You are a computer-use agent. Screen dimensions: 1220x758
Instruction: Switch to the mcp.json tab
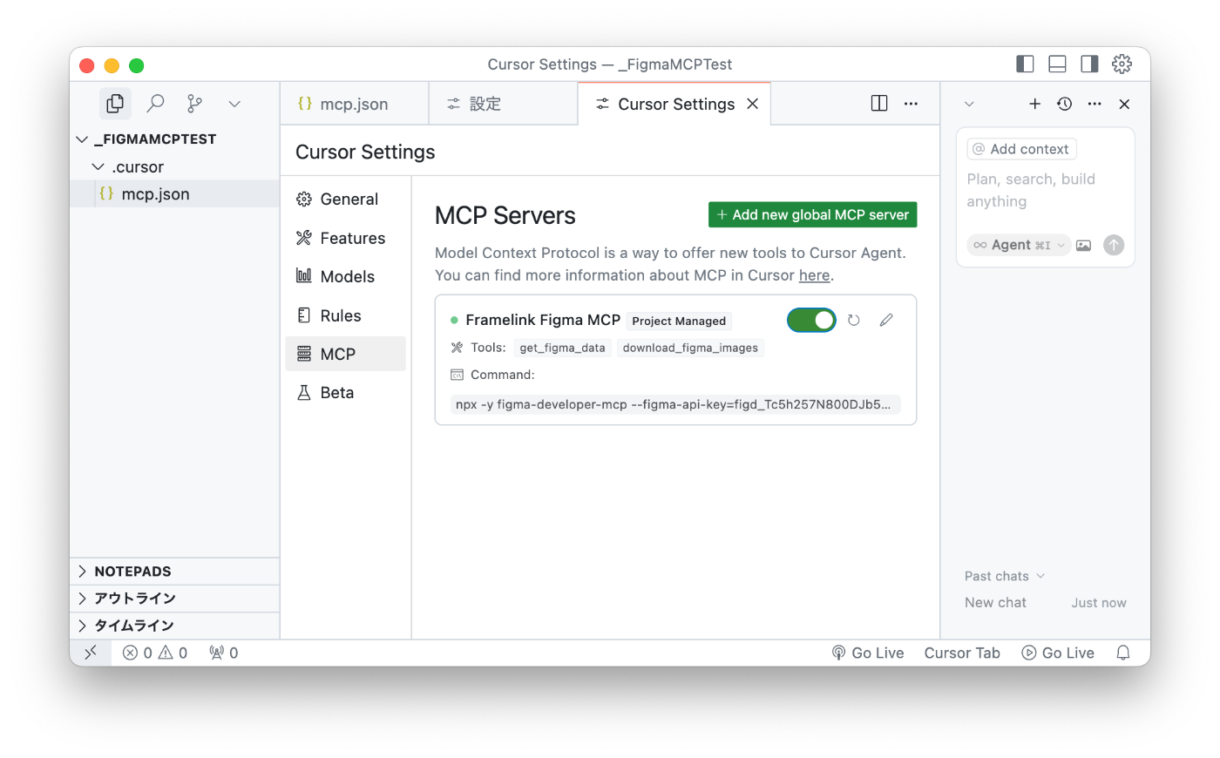[355, 104]
